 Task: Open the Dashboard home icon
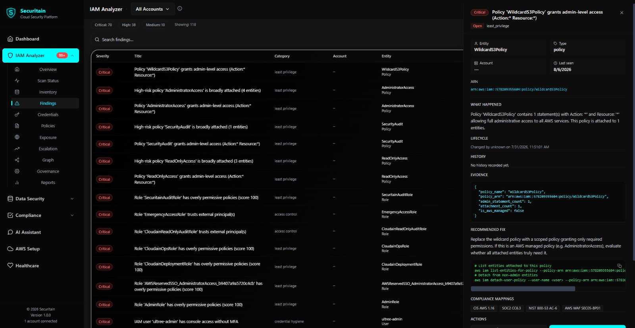coord(10,39)
